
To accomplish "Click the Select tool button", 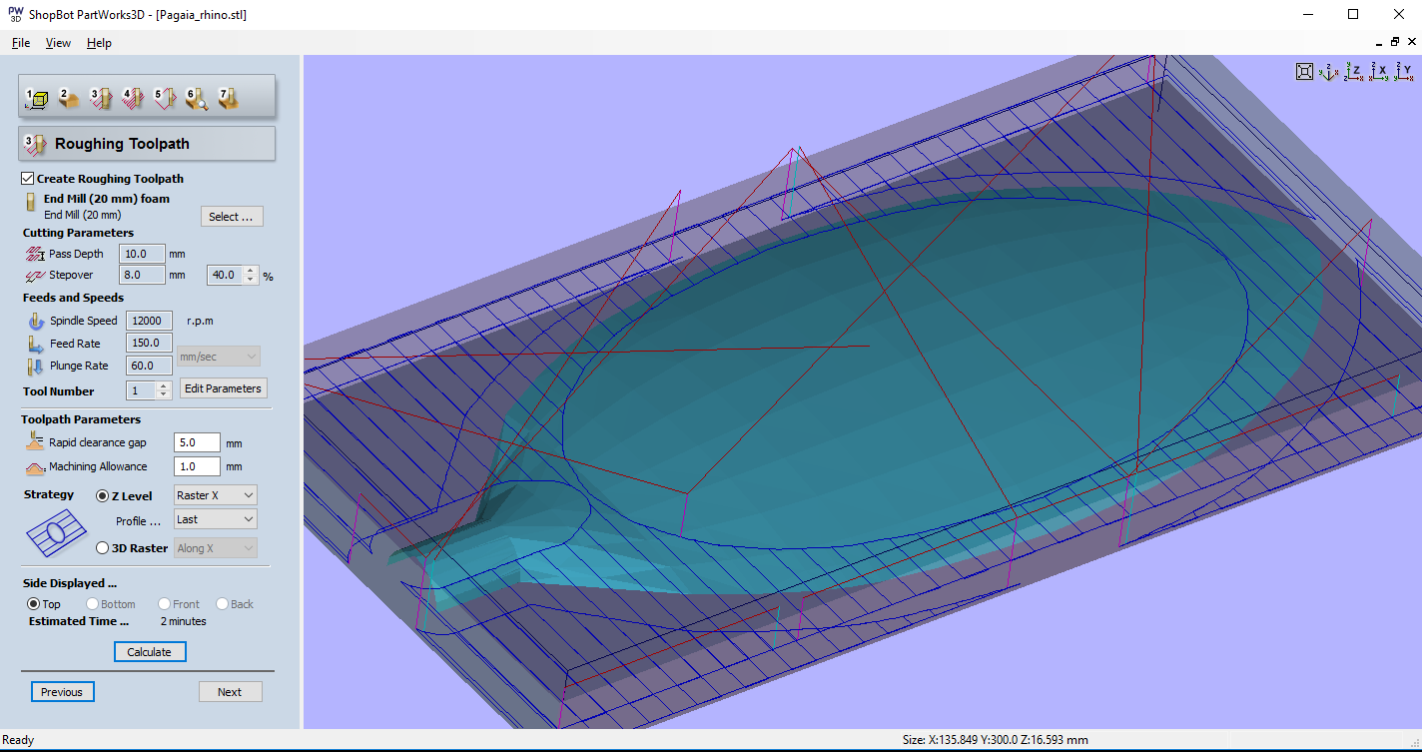I will tap(232, 217).
